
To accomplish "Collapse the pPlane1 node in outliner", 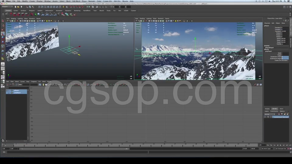I will pyautogui.click(x=7, y=91).
